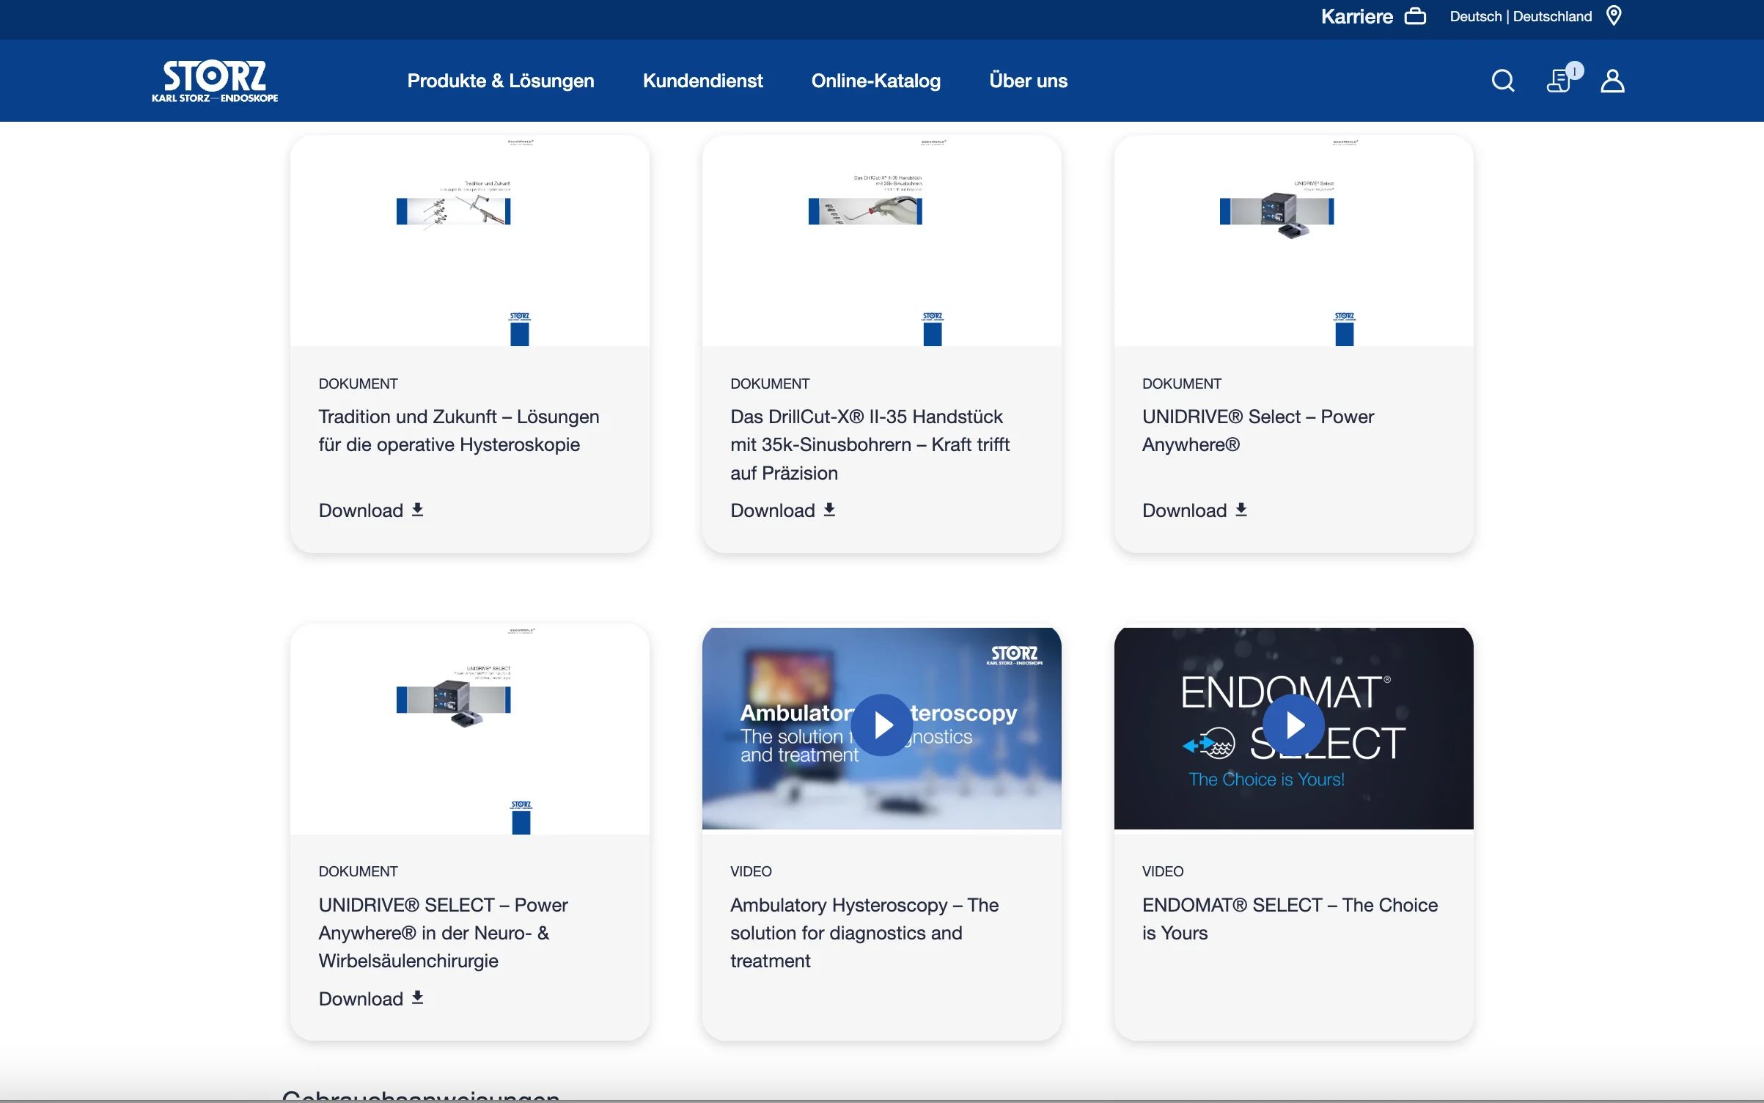Click download arrow for Tradition und Zukunft

pyautogui.click(x=417, y=510)
